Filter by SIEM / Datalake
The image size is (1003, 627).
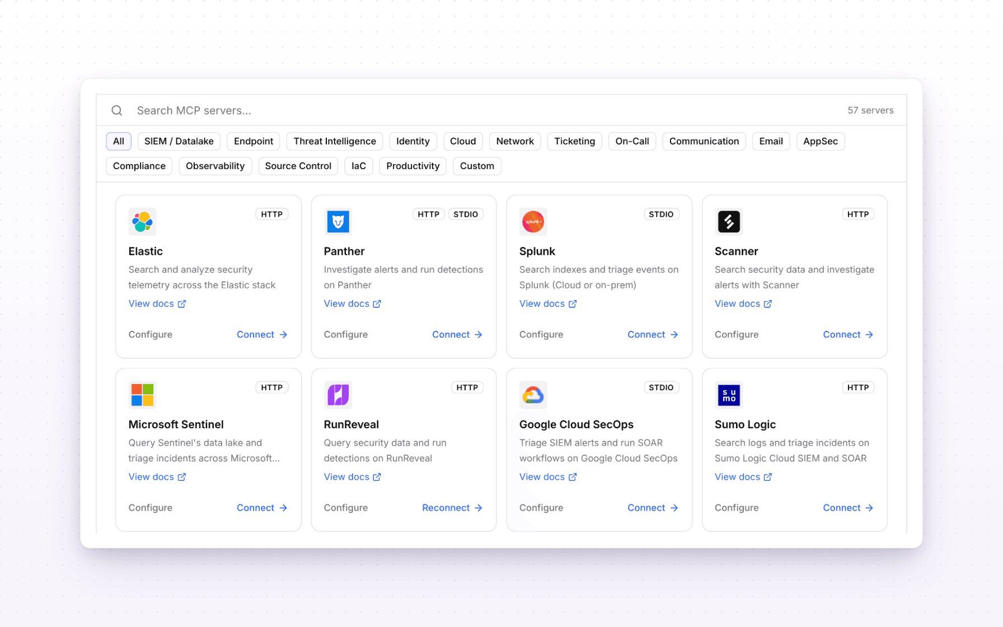tap(179, 141)
